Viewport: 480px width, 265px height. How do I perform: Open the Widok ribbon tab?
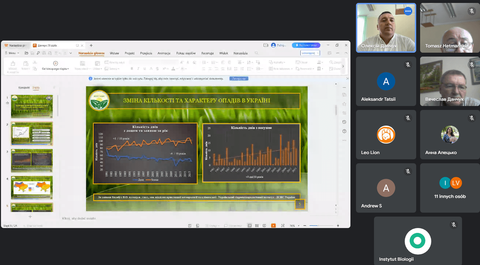pos(224,53)
